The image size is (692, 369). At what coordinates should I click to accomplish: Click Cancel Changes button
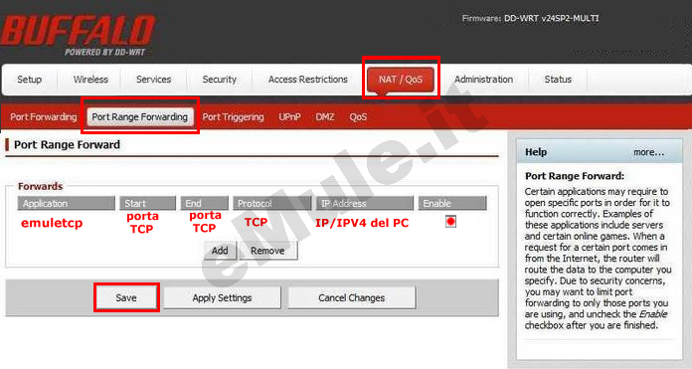point(352,298)
